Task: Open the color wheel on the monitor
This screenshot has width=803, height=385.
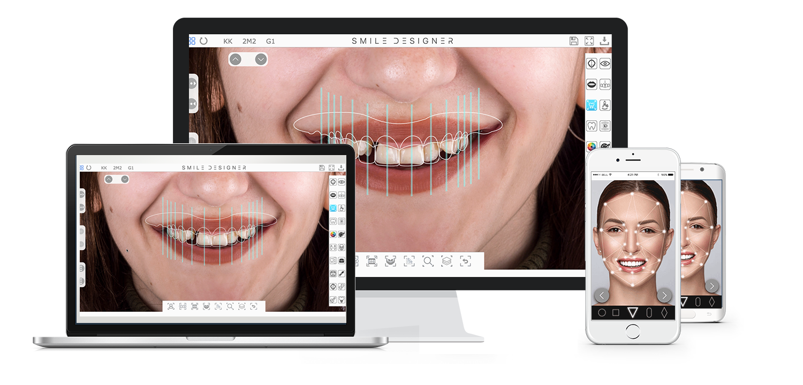Action: click(x=592, y=145)
